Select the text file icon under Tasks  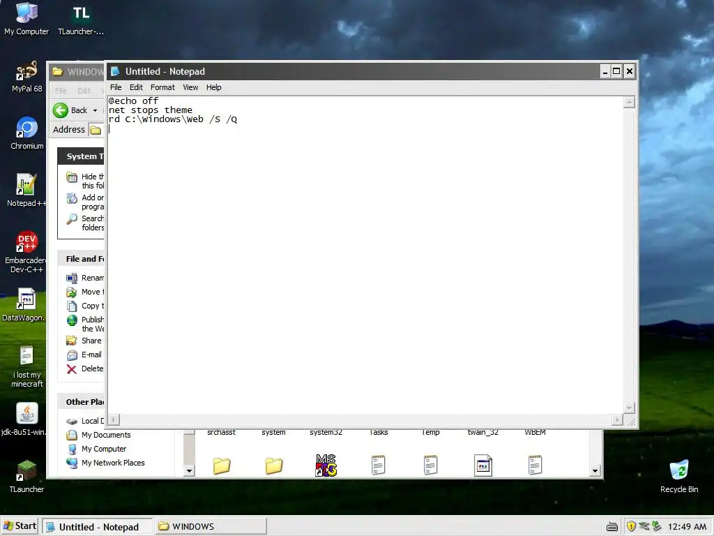tap(379, 466)
